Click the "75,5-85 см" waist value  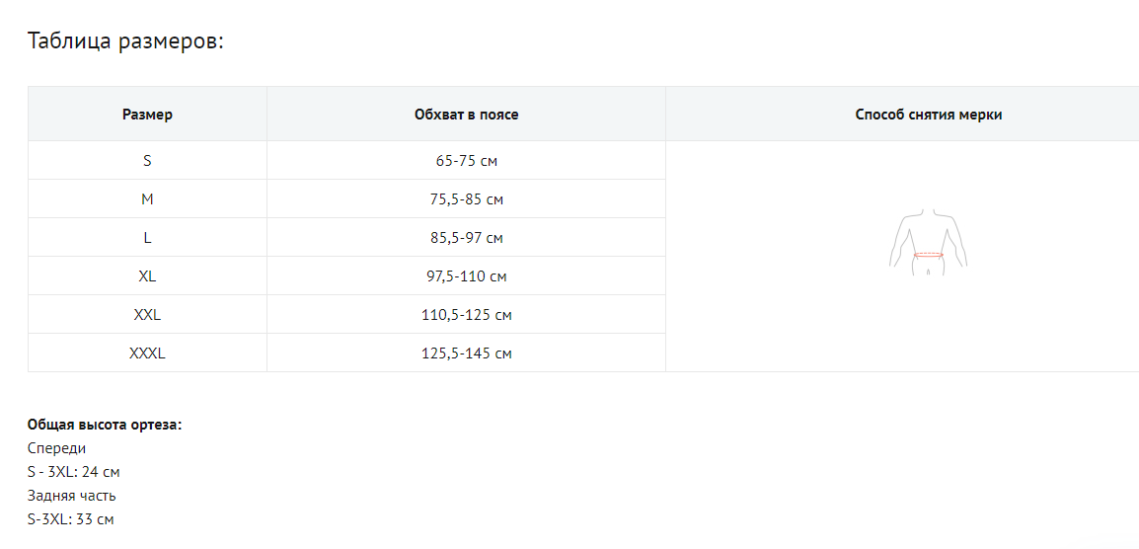[466, 199]
